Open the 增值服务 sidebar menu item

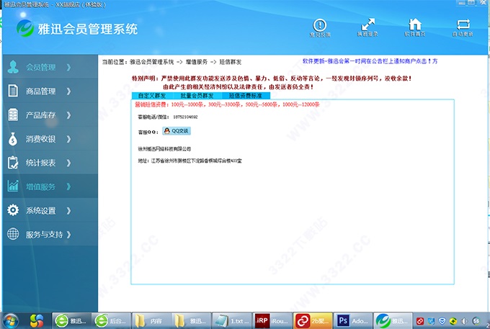40,186
